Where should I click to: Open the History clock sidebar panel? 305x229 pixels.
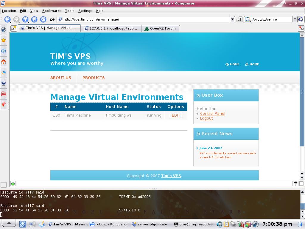pyautogui.click(x=4, y=51)
